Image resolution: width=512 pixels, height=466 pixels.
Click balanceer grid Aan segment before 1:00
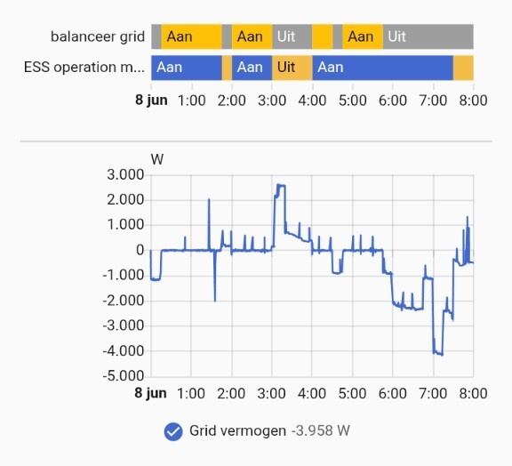coord(192,36)
